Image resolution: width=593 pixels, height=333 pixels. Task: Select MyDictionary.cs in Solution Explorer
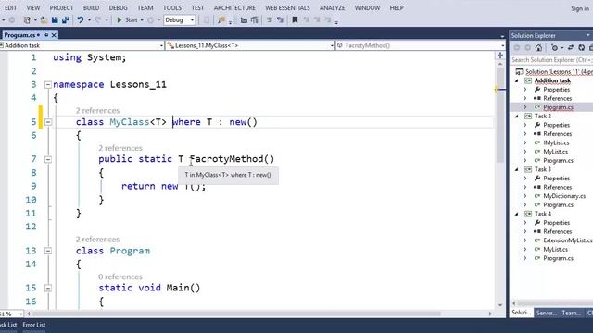tap(564, 196)
